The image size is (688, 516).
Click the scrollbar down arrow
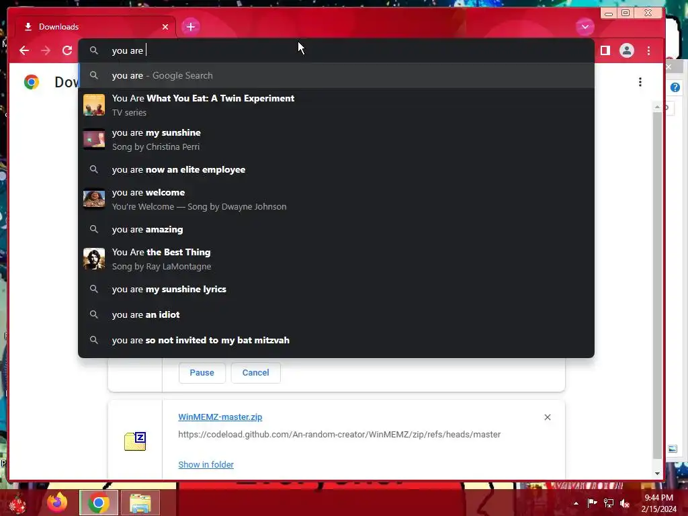657,474
